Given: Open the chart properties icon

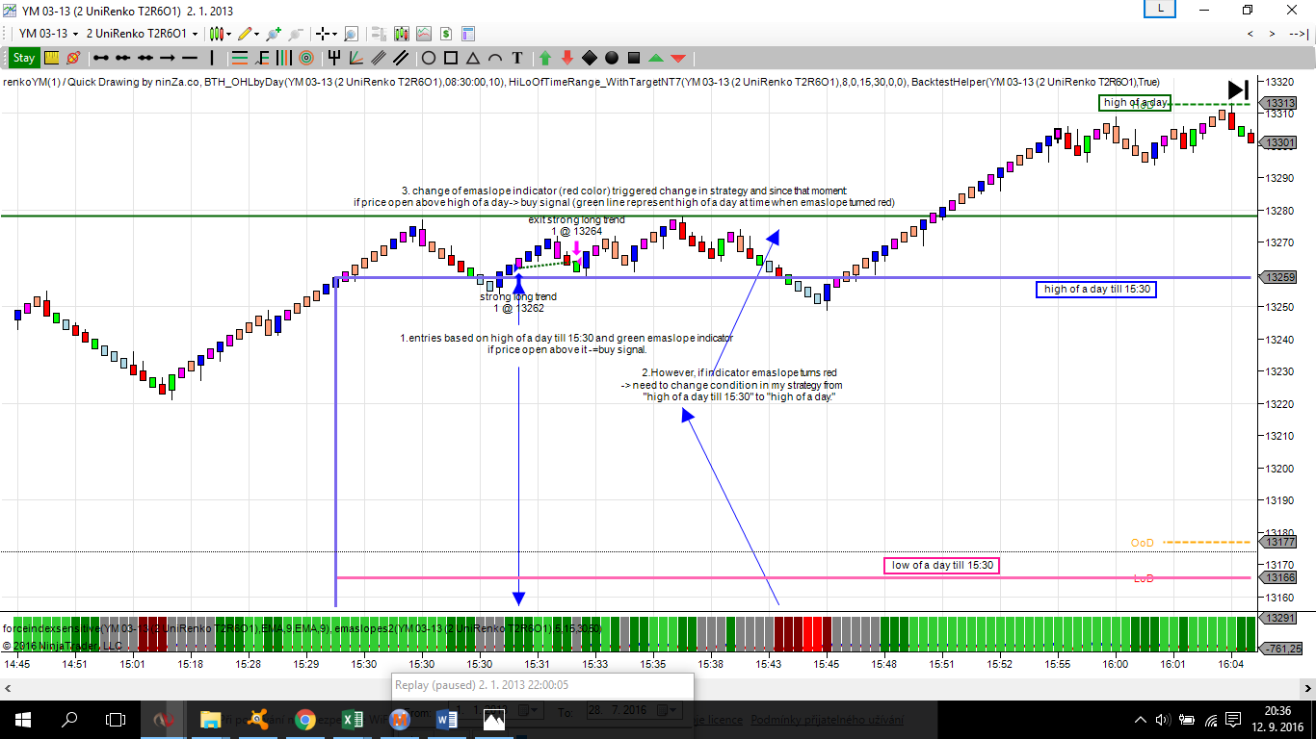Looking at the screenshot, I should pyautogui.click(x=469, y=33).
